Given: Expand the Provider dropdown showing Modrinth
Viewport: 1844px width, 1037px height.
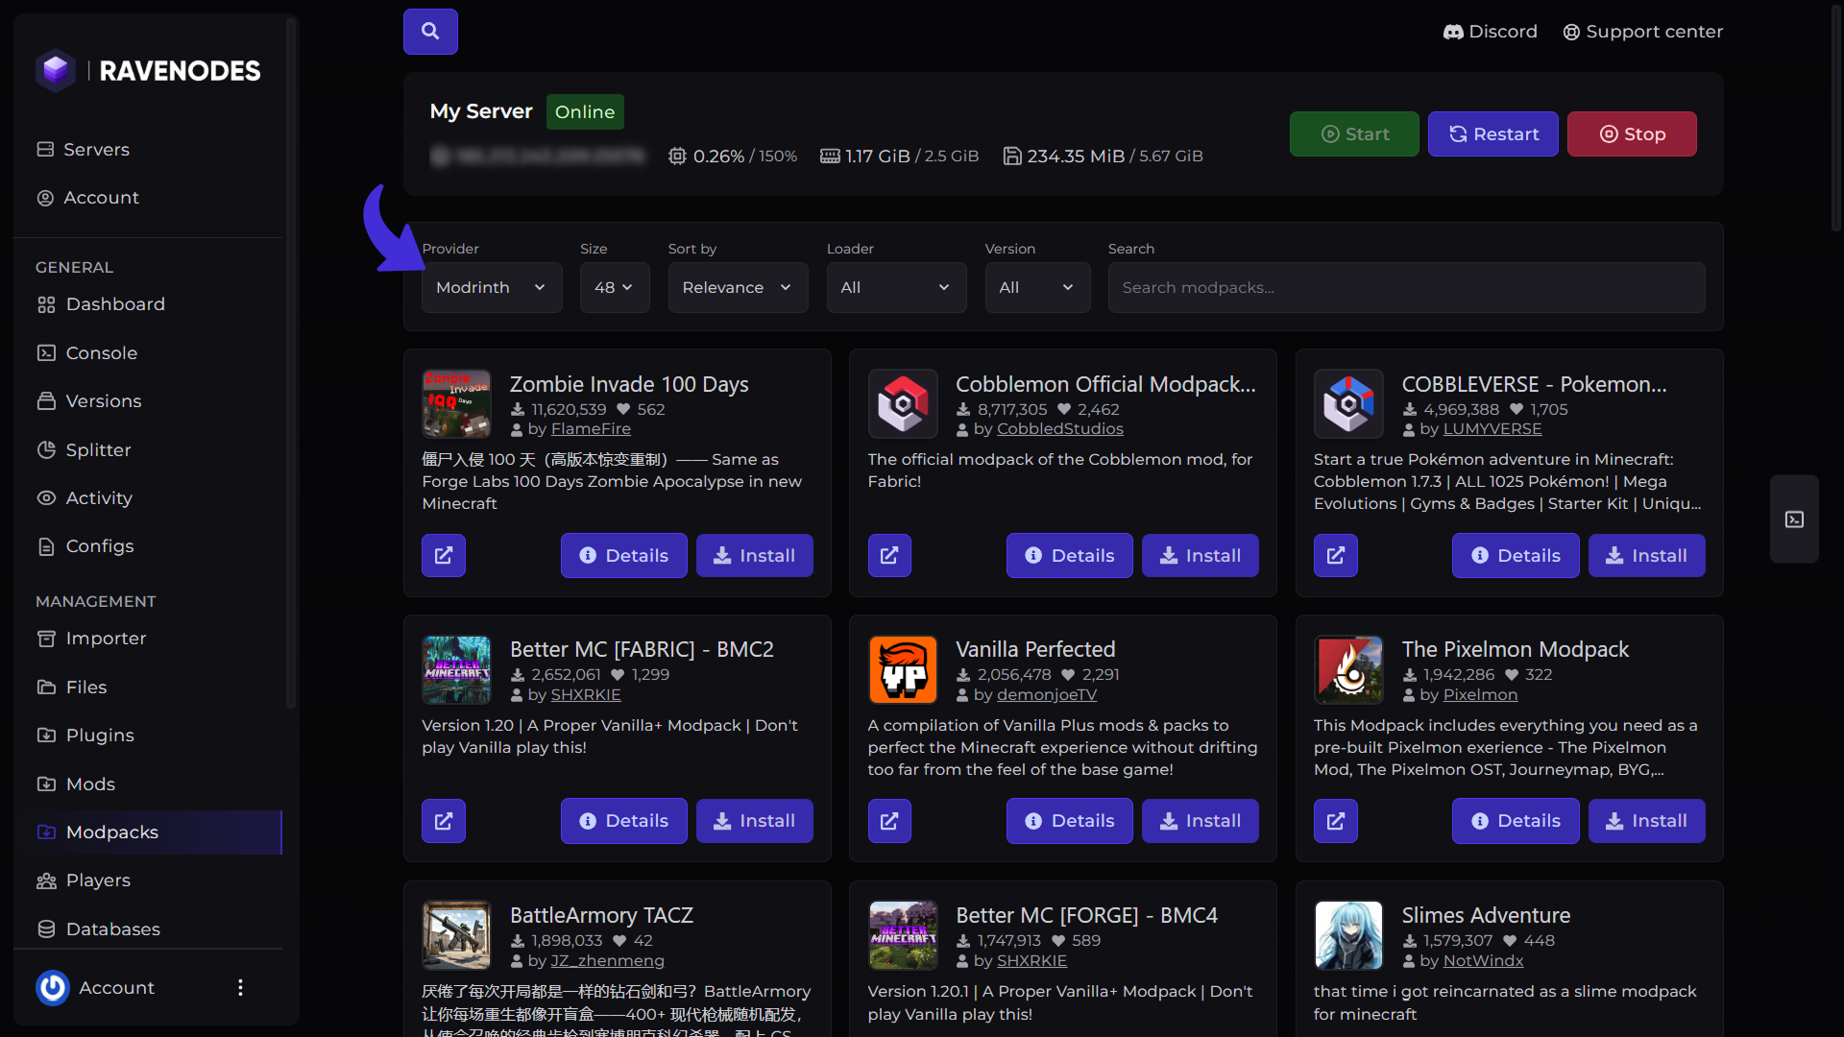Looking at the screenshot, I should (x=492, y=287).
